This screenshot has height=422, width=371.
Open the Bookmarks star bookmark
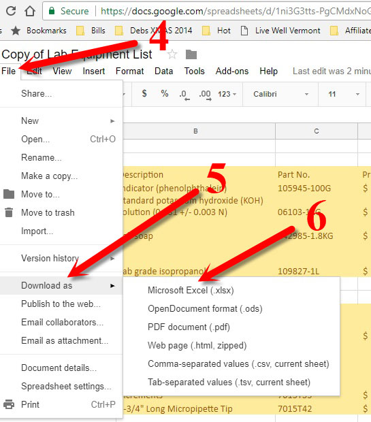click(39, 31)
